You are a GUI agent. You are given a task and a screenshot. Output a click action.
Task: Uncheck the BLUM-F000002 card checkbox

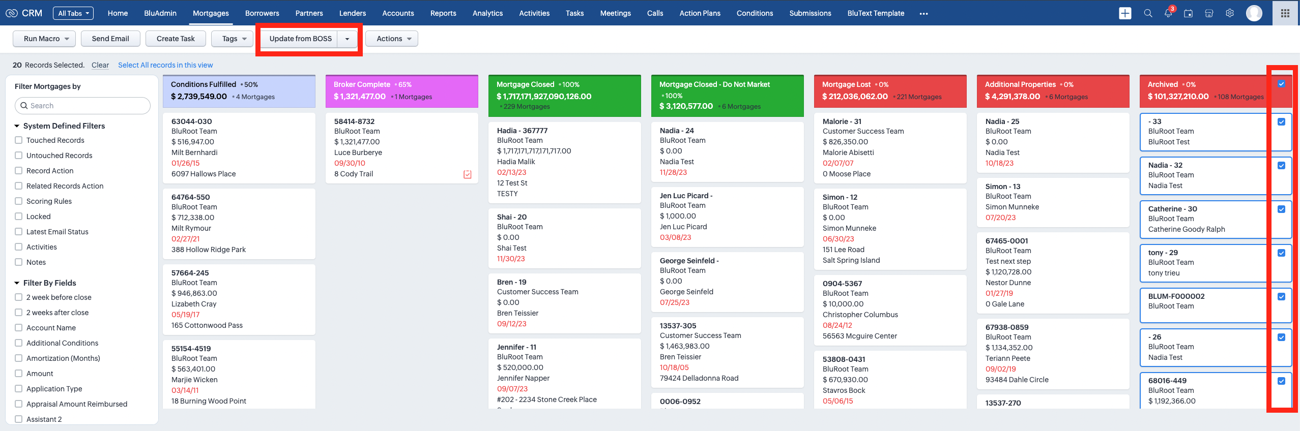pyautogui.click(x=1281, y=296)
